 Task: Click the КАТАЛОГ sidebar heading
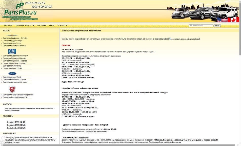[7, 31]
